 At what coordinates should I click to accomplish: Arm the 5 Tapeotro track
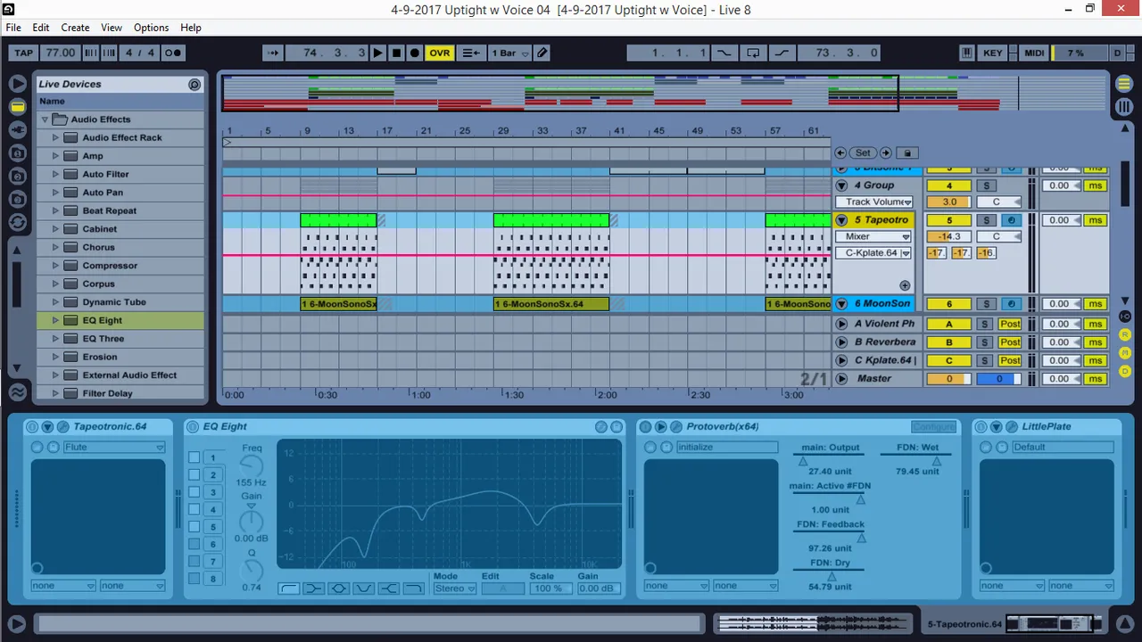coord(1011,220)
